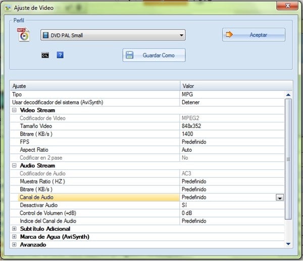Click the Ajuste column header
The width and height of the screenshot is (303, 261).
(95, 86)
